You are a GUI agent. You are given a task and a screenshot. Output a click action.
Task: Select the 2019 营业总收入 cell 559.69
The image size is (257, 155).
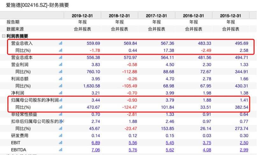click(x=93, y=43)
